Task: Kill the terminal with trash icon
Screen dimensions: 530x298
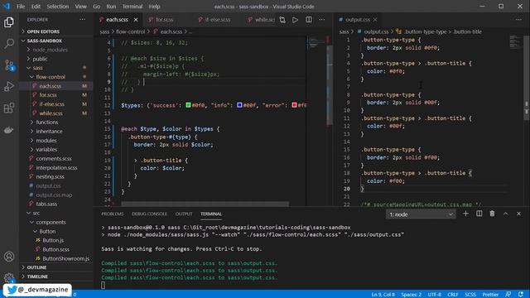Action: coord(492,214)
